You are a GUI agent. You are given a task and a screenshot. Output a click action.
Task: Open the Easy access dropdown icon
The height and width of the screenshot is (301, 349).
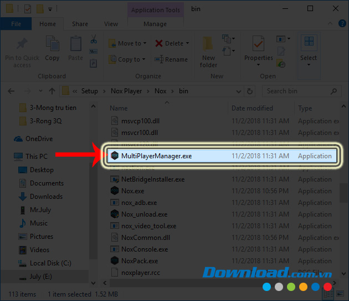[228, 51]
